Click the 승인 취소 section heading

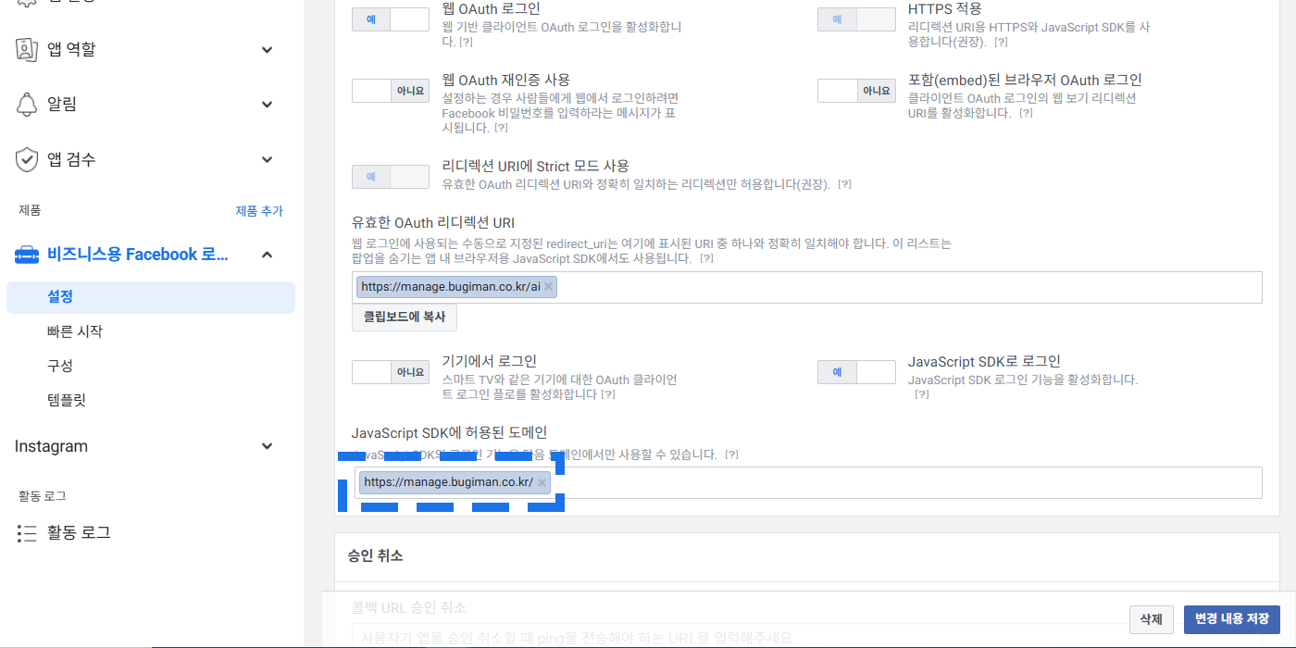(x=375, y=556)
